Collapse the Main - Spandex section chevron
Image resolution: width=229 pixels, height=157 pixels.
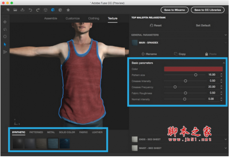[x=226, y=43]
